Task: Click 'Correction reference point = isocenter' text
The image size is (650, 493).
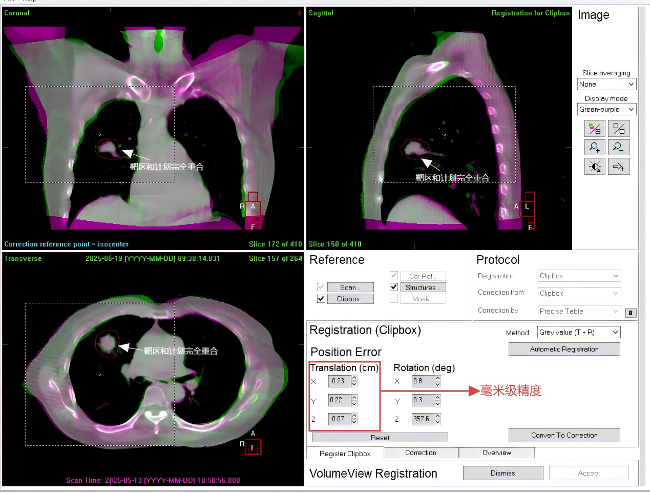Action: click(67, 244)
